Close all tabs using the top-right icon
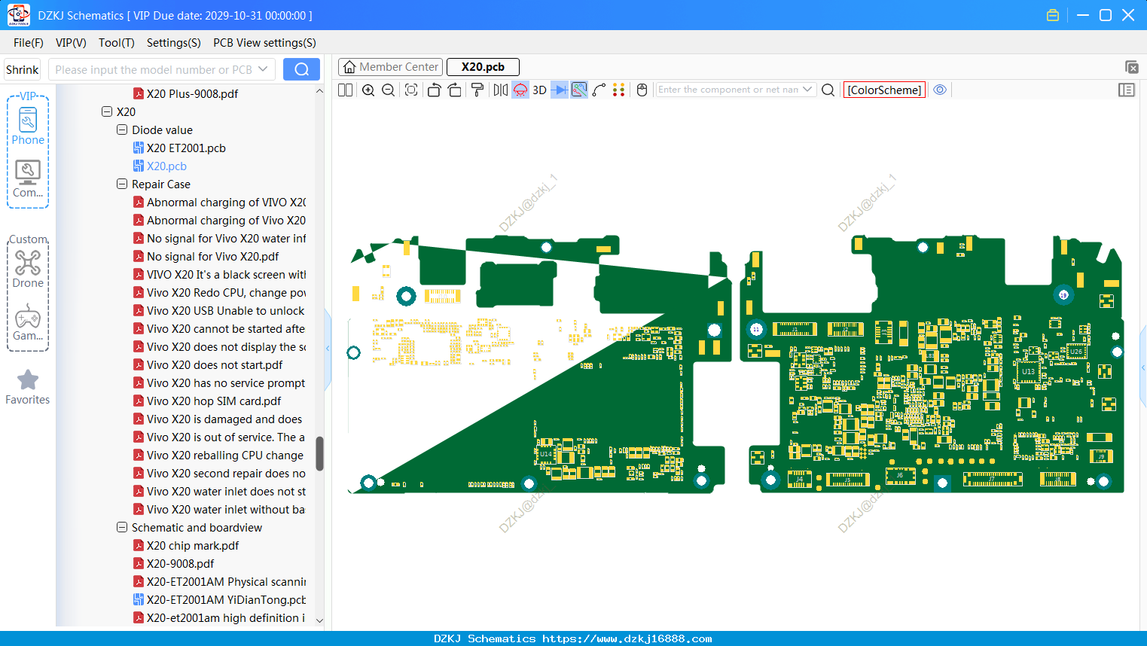This screenshot has height=646, width=1147. [1131, 67]
